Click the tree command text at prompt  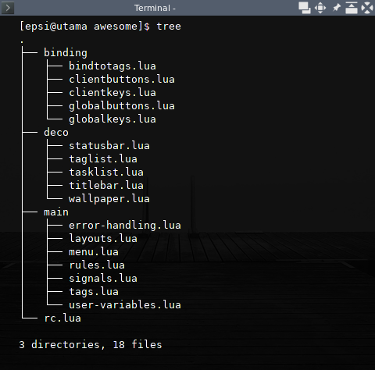pos(169,27)
